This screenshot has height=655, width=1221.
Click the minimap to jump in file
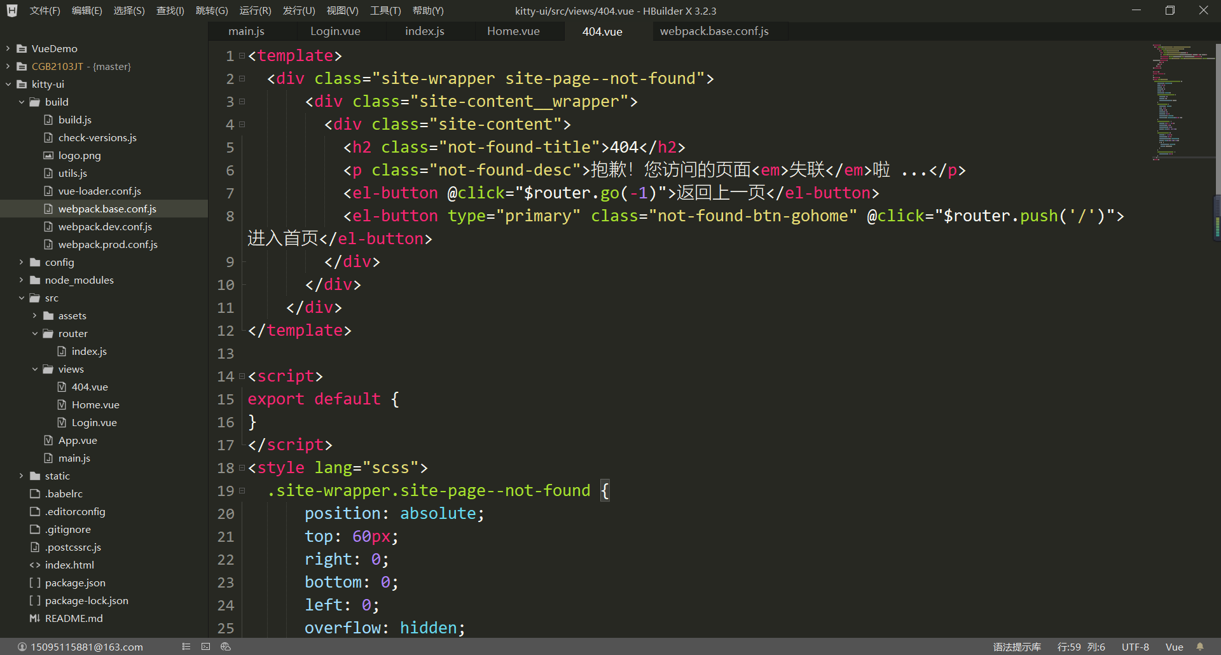(1180, 102)
